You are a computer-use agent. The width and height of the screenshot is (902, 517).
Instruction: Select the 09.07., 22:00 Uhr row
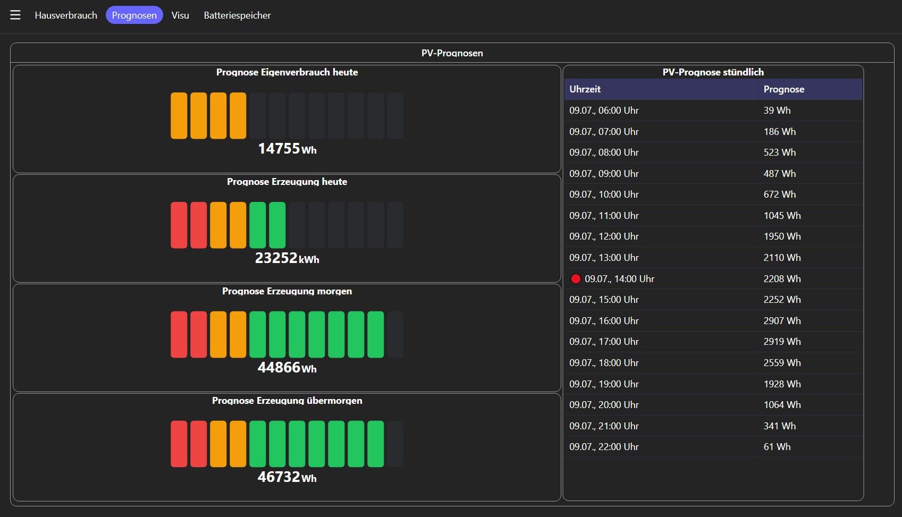coord(713,447)
